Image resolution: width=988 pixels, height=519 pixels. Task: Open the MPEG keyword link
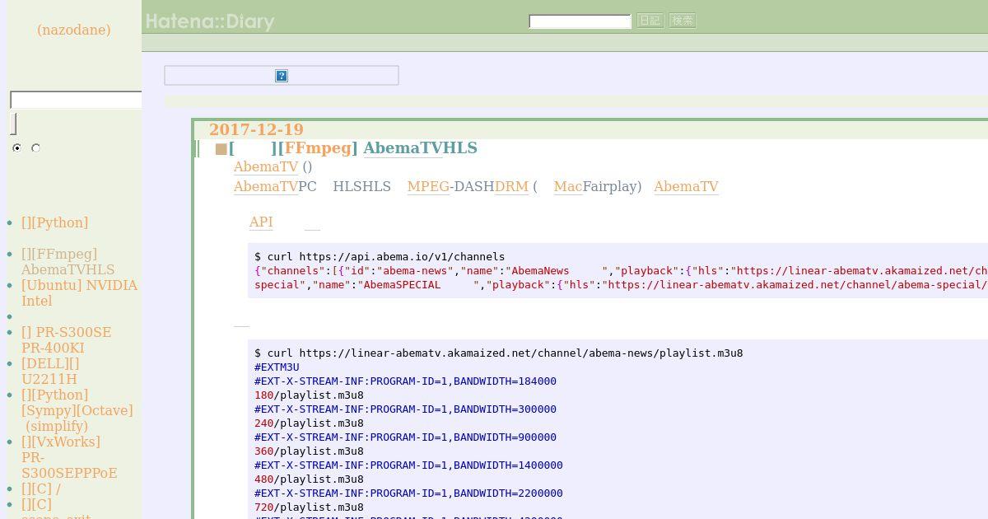click(428, 187)
